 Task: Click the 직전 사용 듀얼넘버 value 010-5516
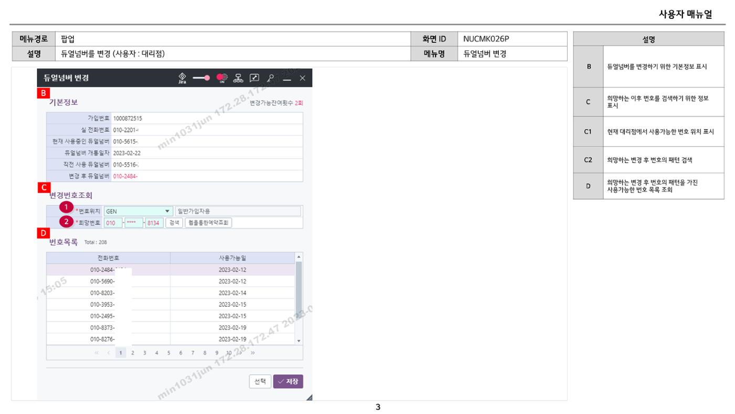click(126, 164)
